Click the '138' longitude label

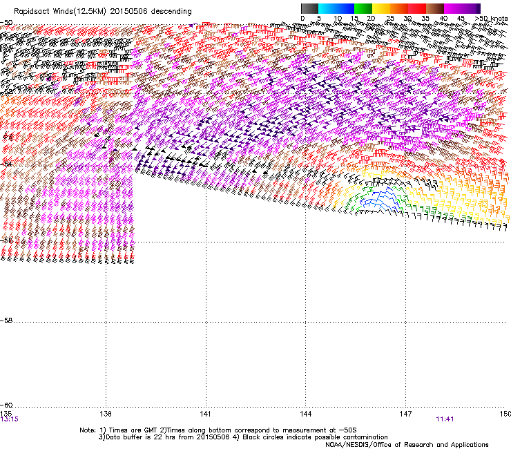pos(106,414)
